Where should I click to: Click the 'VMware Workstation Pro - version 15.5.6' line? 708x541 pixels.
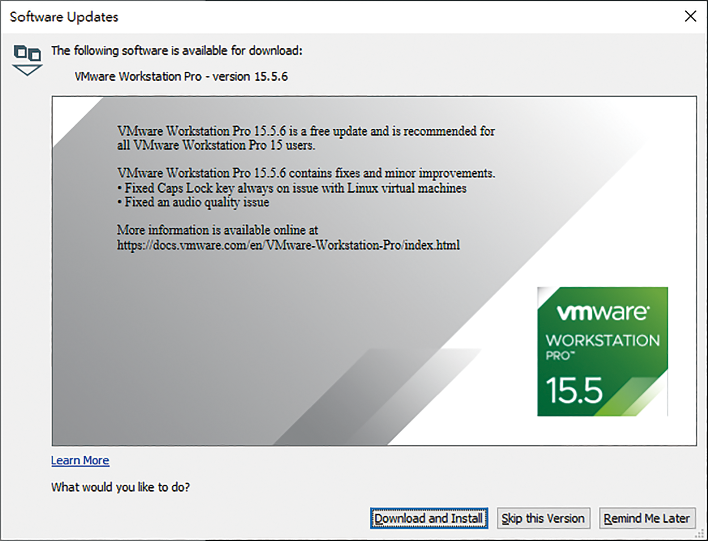[x=181, y=76]
